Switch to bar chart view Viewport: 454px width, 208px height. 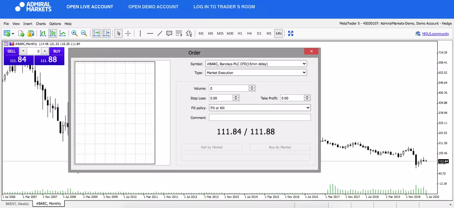[x=43, y=33]
